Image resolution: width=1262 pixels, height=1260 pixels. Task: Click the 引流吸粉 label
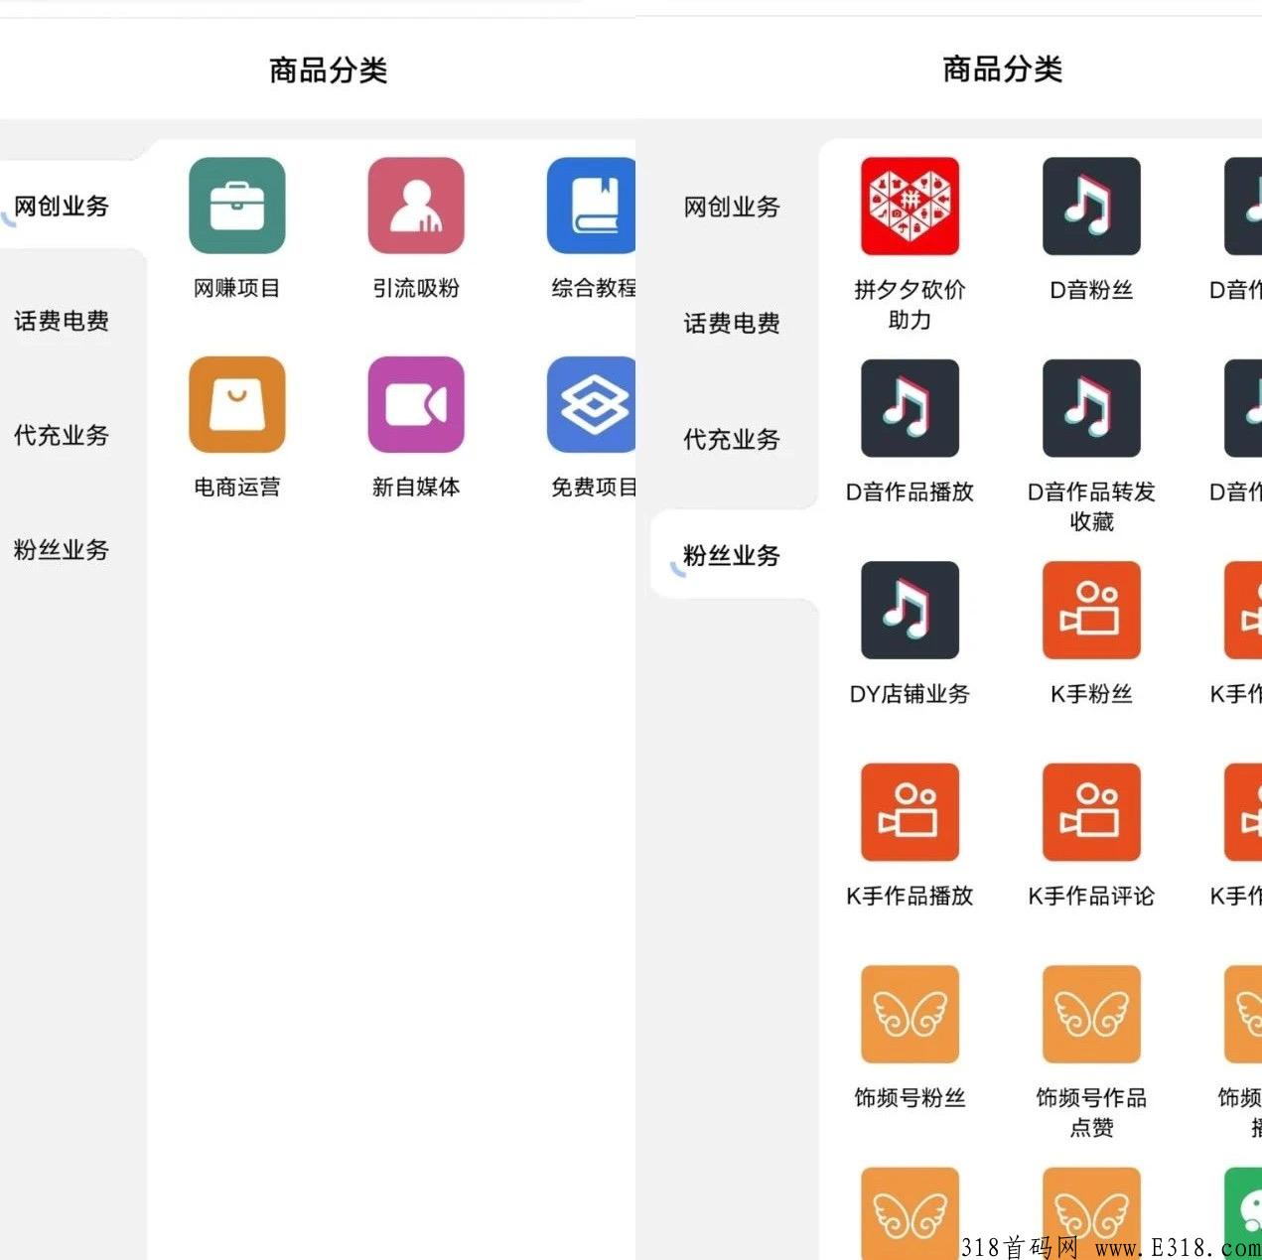[415, 288]
